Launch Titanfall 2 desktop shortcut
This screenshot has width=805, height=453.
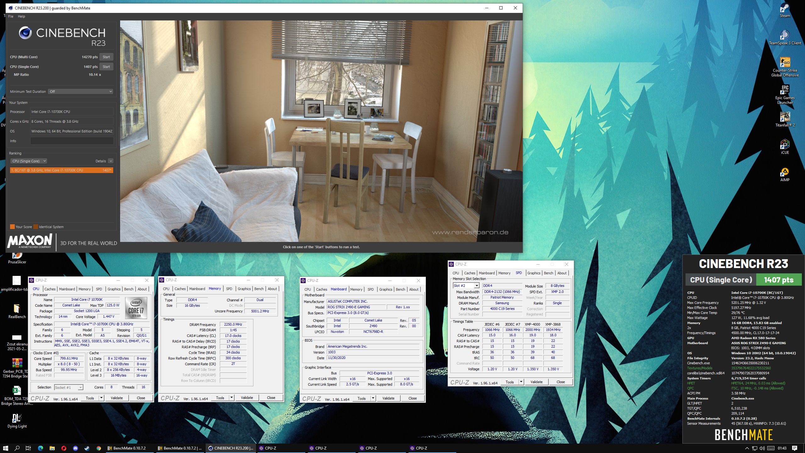[785, 120]
